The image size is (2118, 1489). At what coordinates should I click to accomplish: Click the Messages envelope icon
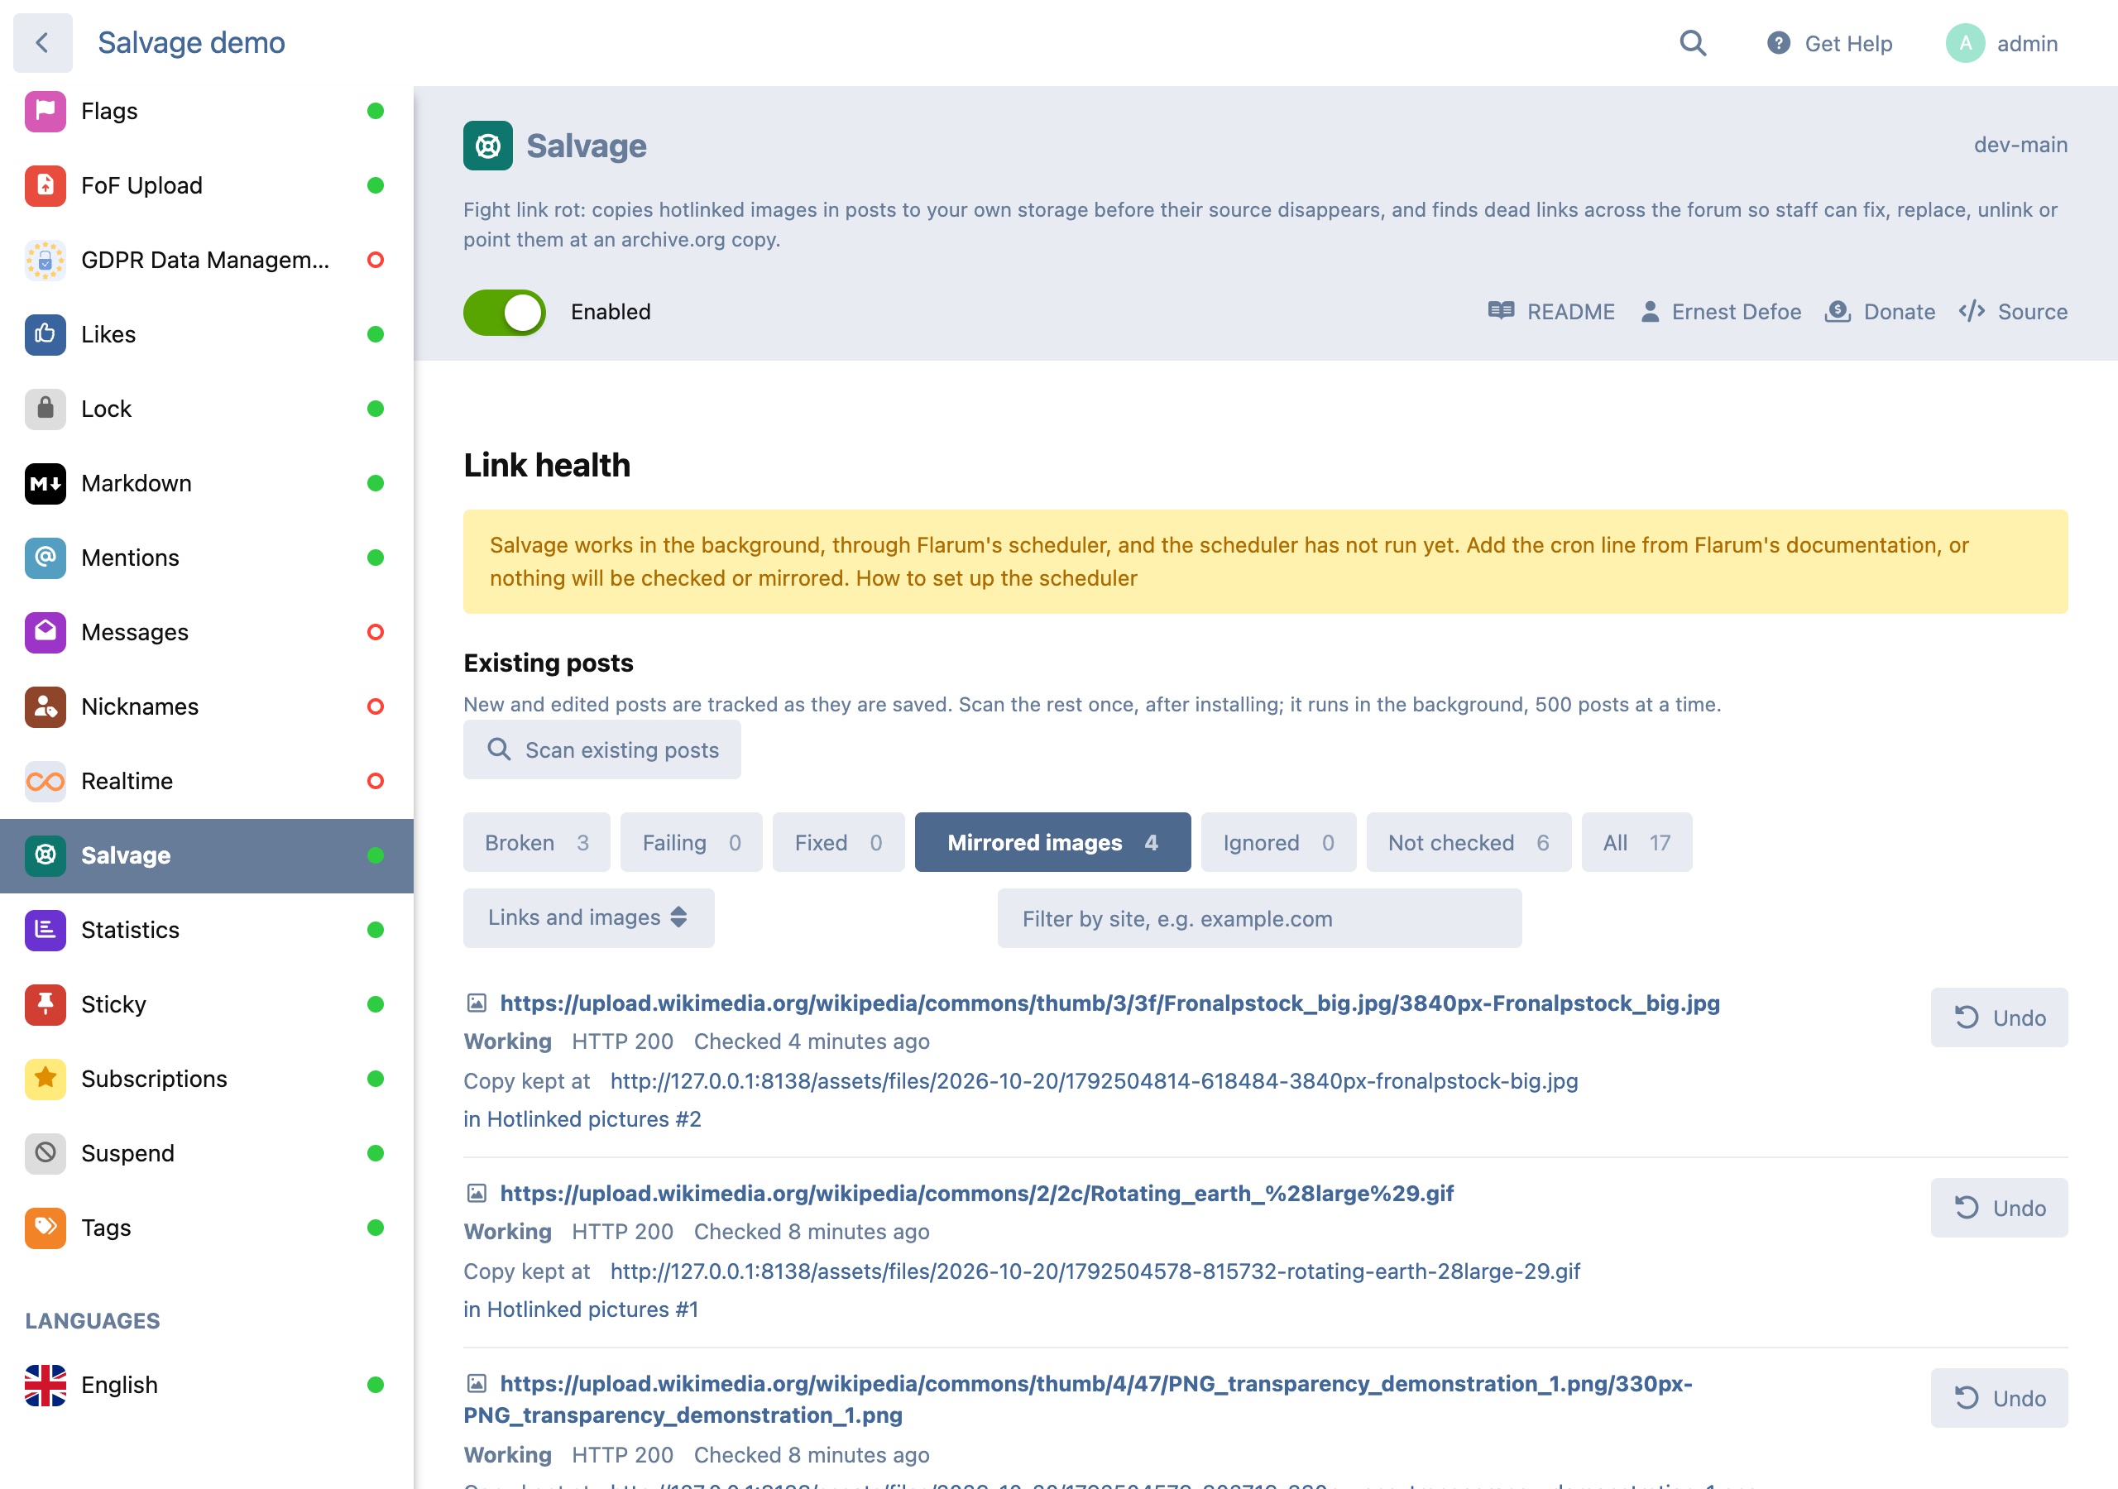(x=46, y=632)
